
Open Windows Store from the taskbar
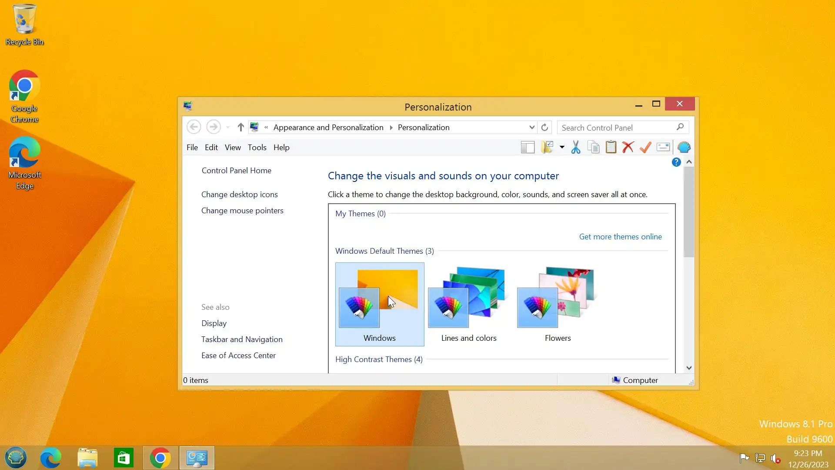point(124,458)
